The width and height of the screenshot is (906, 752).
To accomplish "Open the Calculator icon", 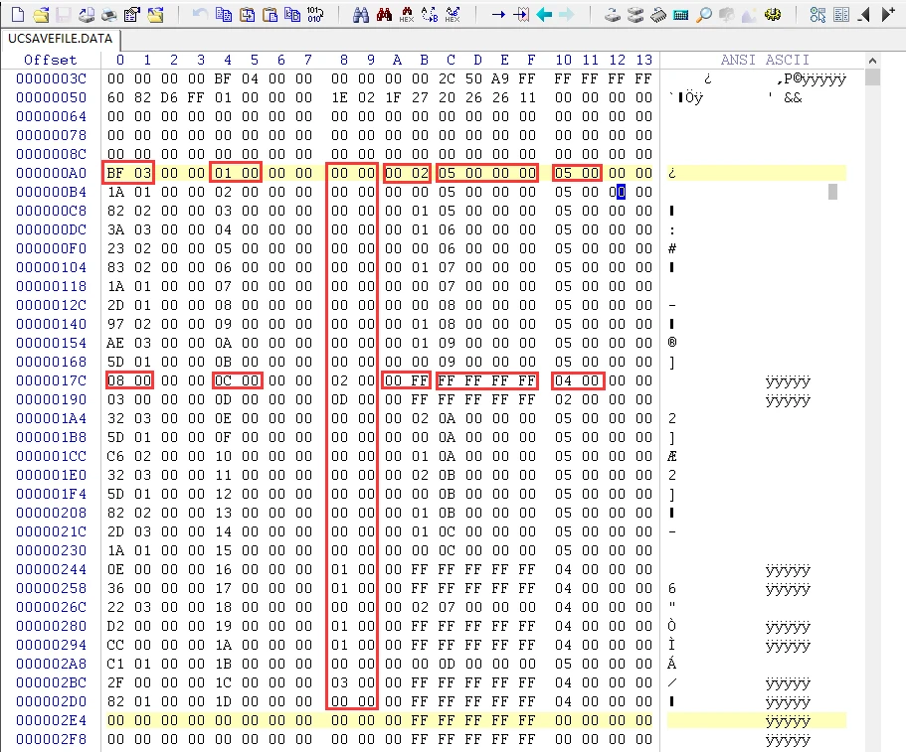I will coord(680,14).
